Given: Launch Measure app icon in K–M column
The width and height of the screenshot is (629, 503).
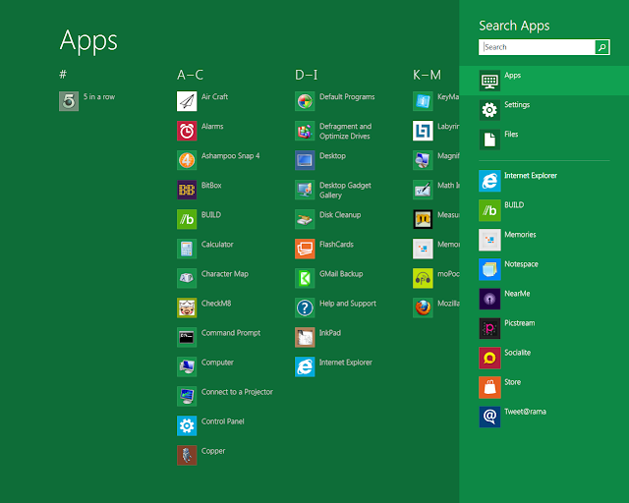Looking at the screenshot, I should [x=423, y=219].
